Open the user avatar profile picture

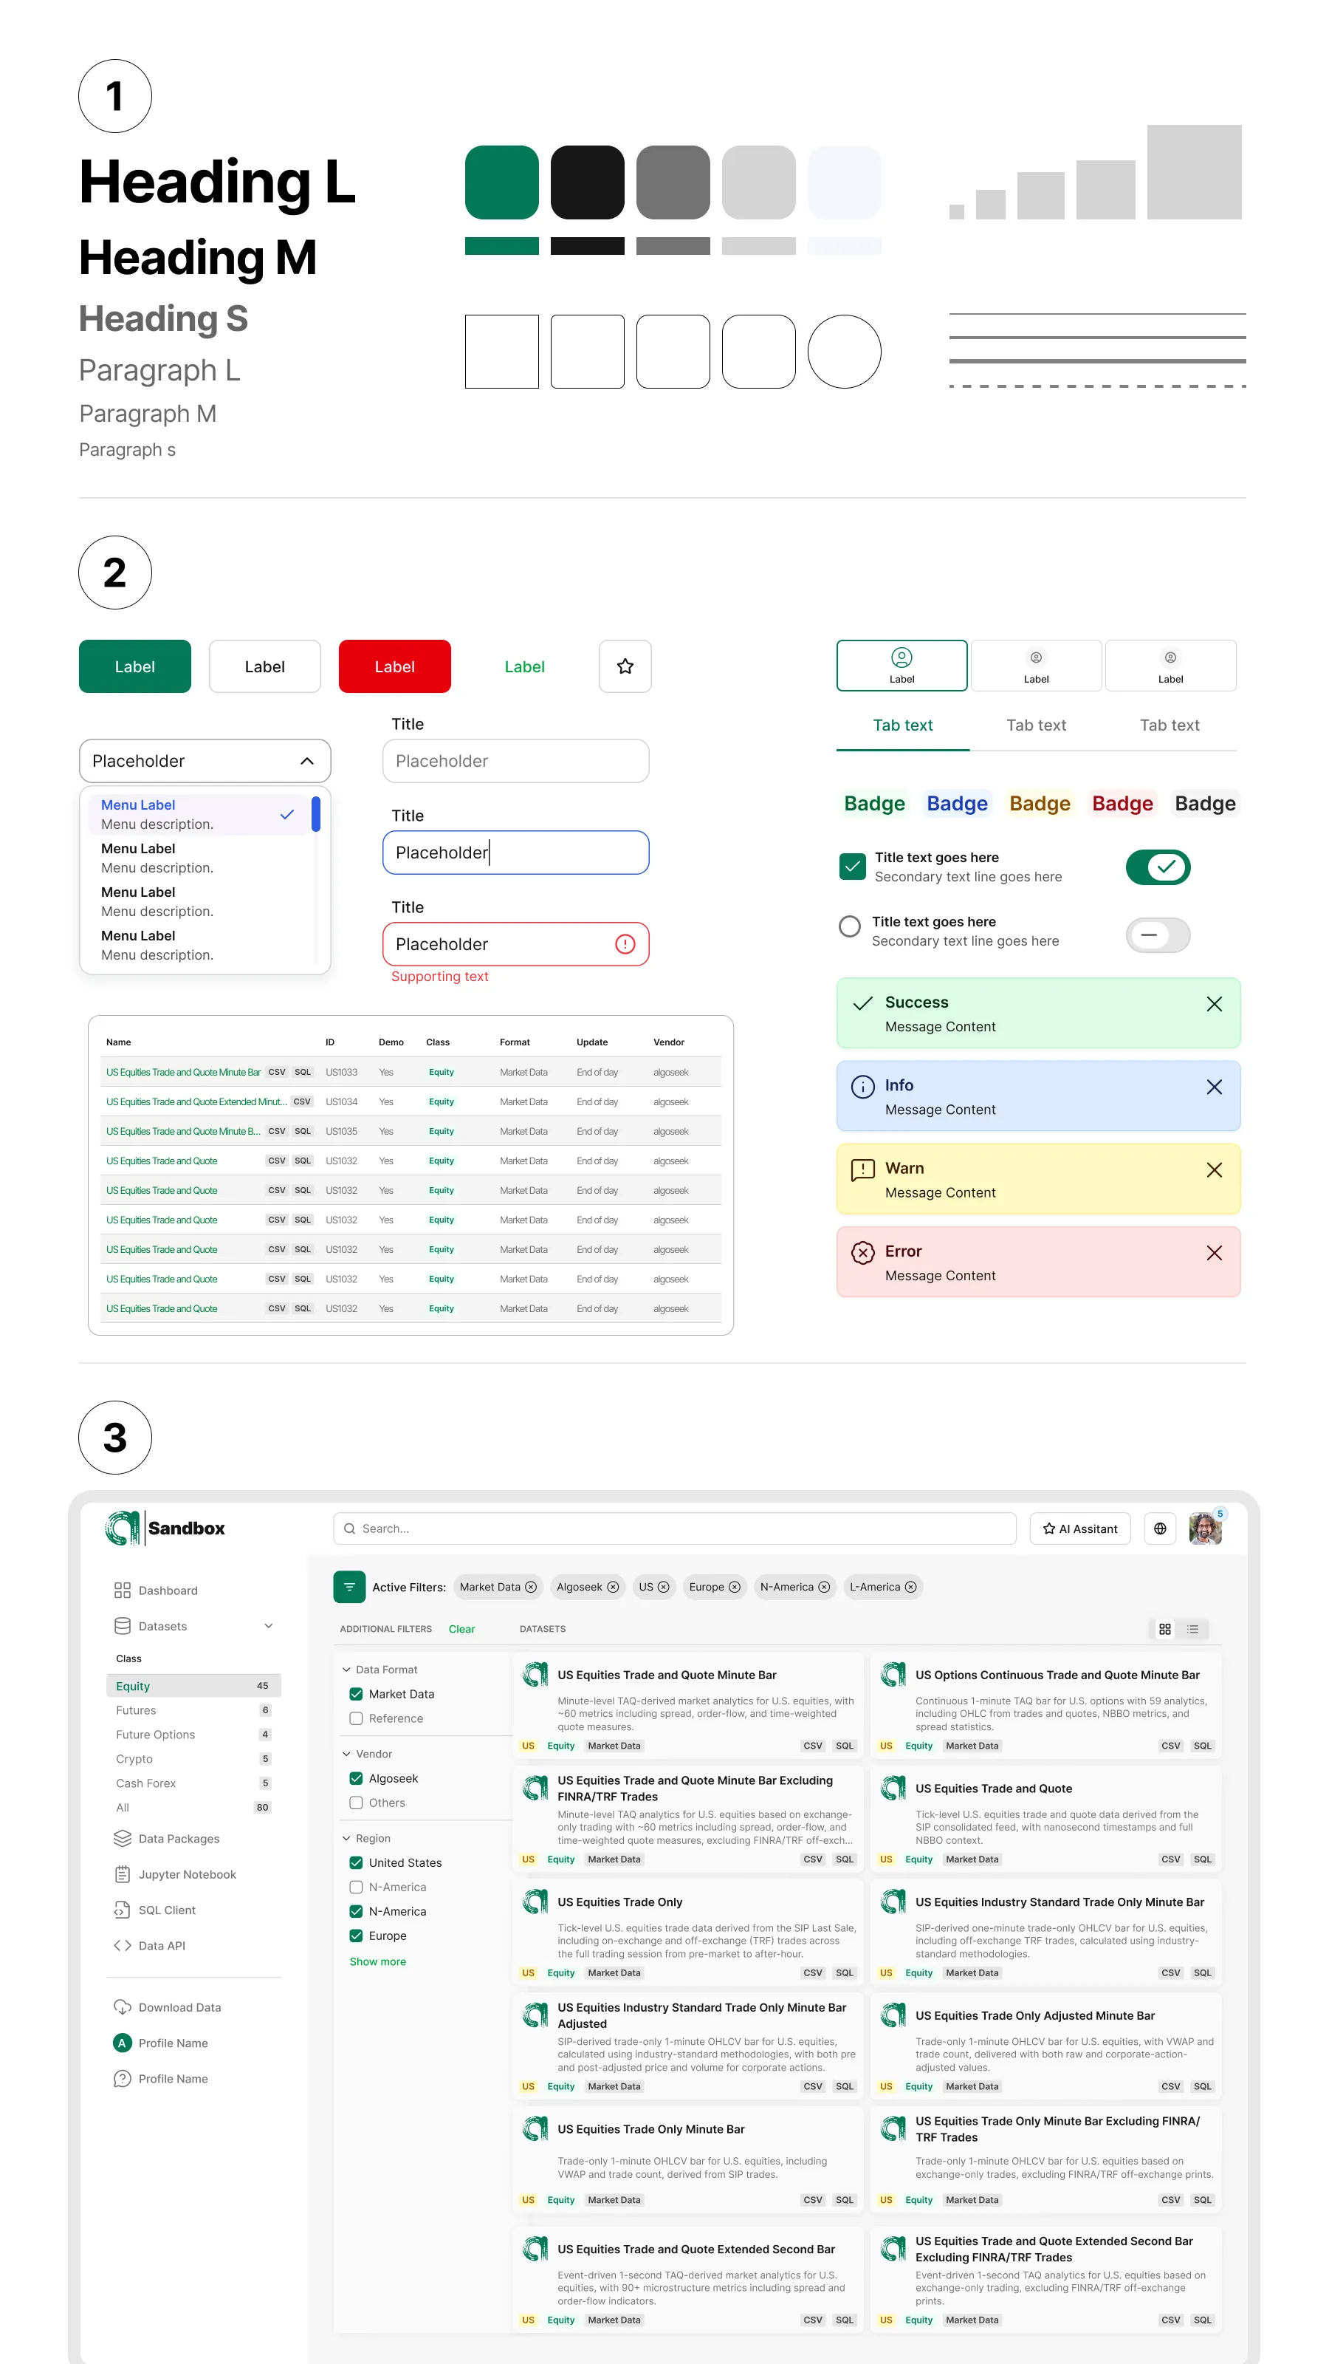pyautogui.click(x=1205, y=1529)
